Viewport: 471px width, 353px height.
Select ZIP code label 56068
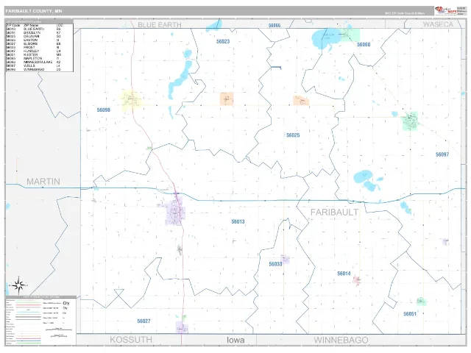pos(364,44)
